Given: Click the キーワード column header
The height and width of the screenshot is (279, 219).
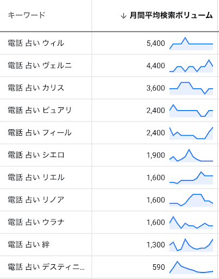Looking at the screenshot, I should coord(27,15).
